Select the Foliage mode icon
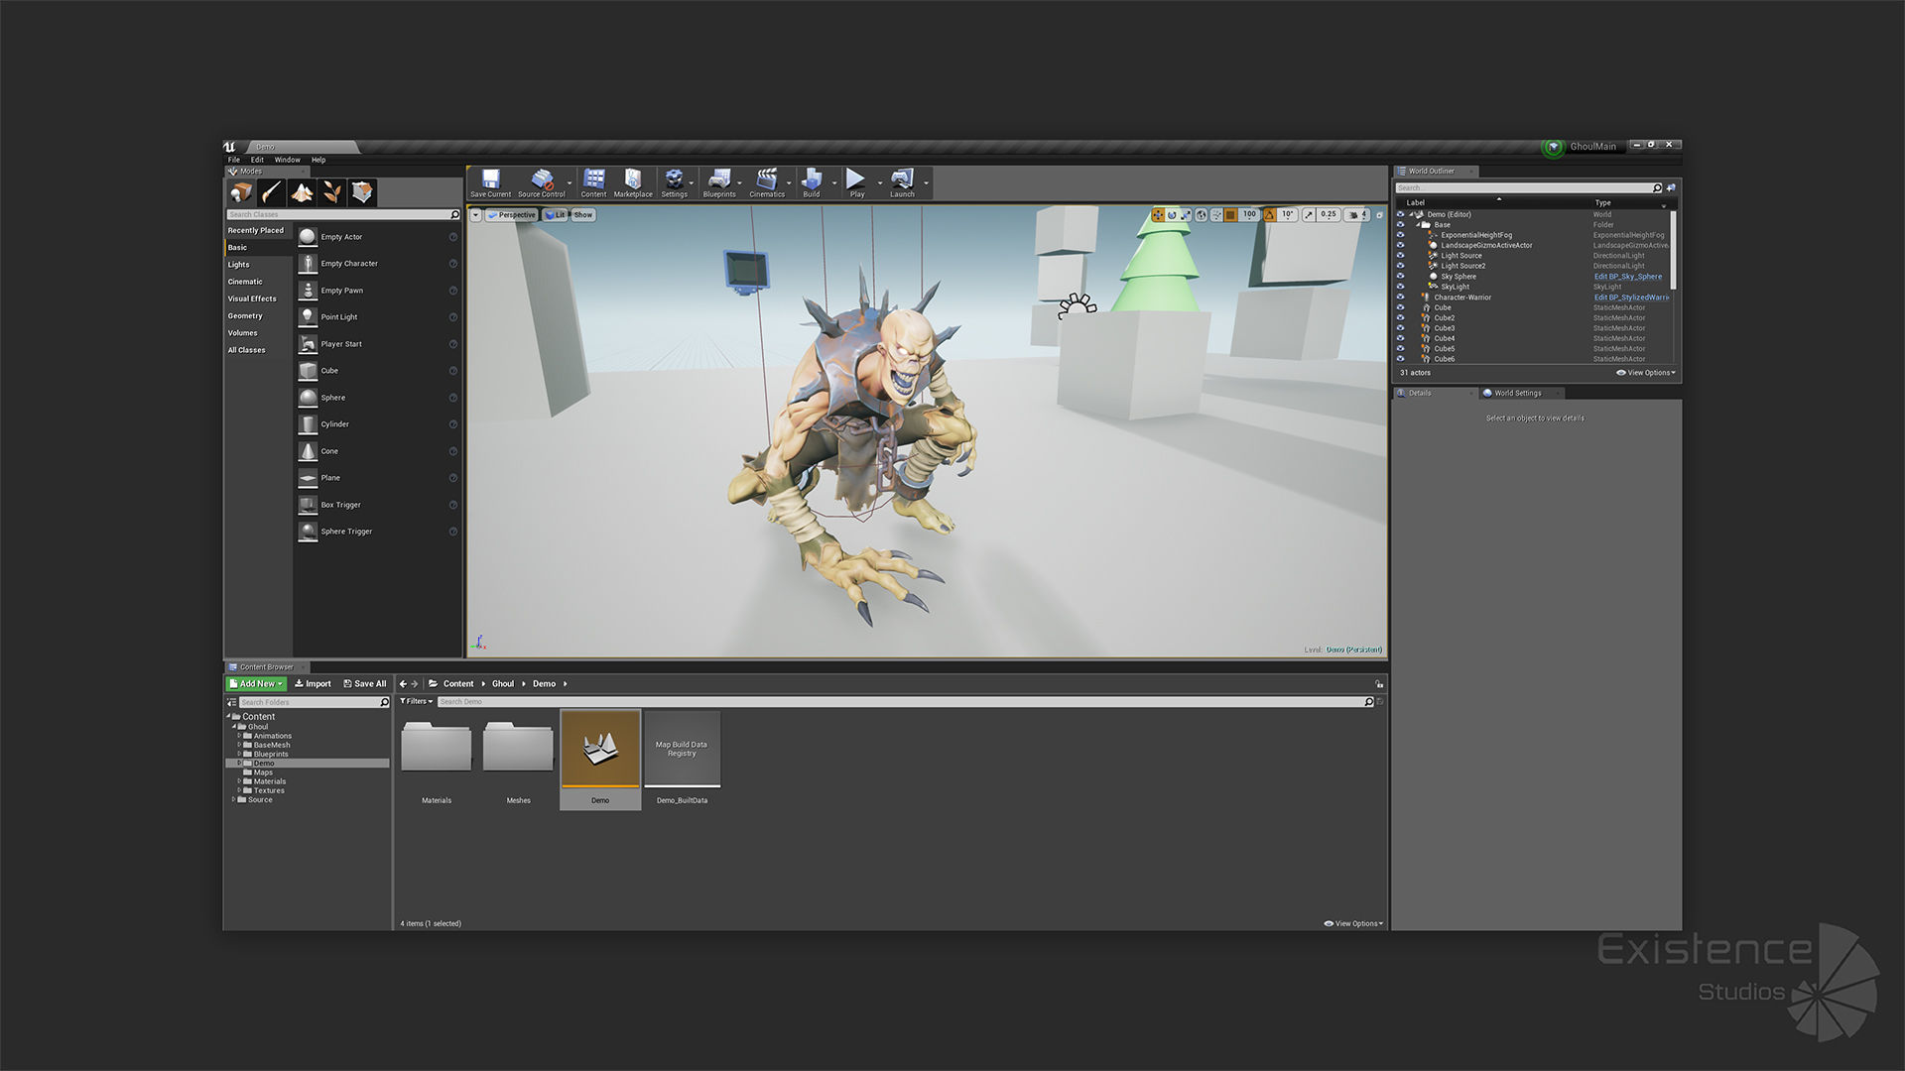 pyautogui.click(x=332, y=192)
